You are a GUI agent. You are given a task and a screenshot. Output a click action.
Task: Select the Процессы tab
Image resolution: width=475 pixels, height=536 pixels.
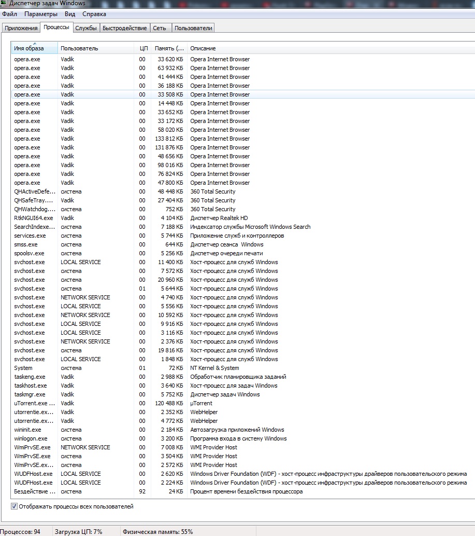tap(56, 28)
